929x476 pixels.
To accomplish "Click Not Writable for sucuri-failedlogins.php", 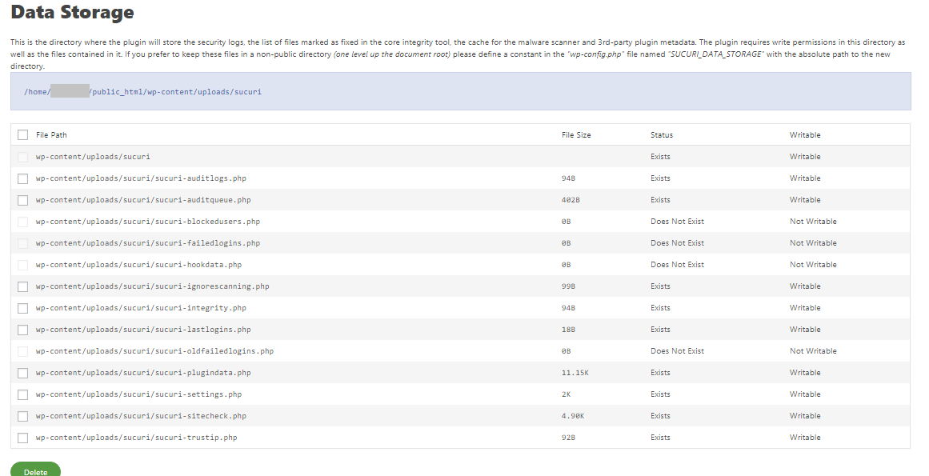I will click(813, 243).
